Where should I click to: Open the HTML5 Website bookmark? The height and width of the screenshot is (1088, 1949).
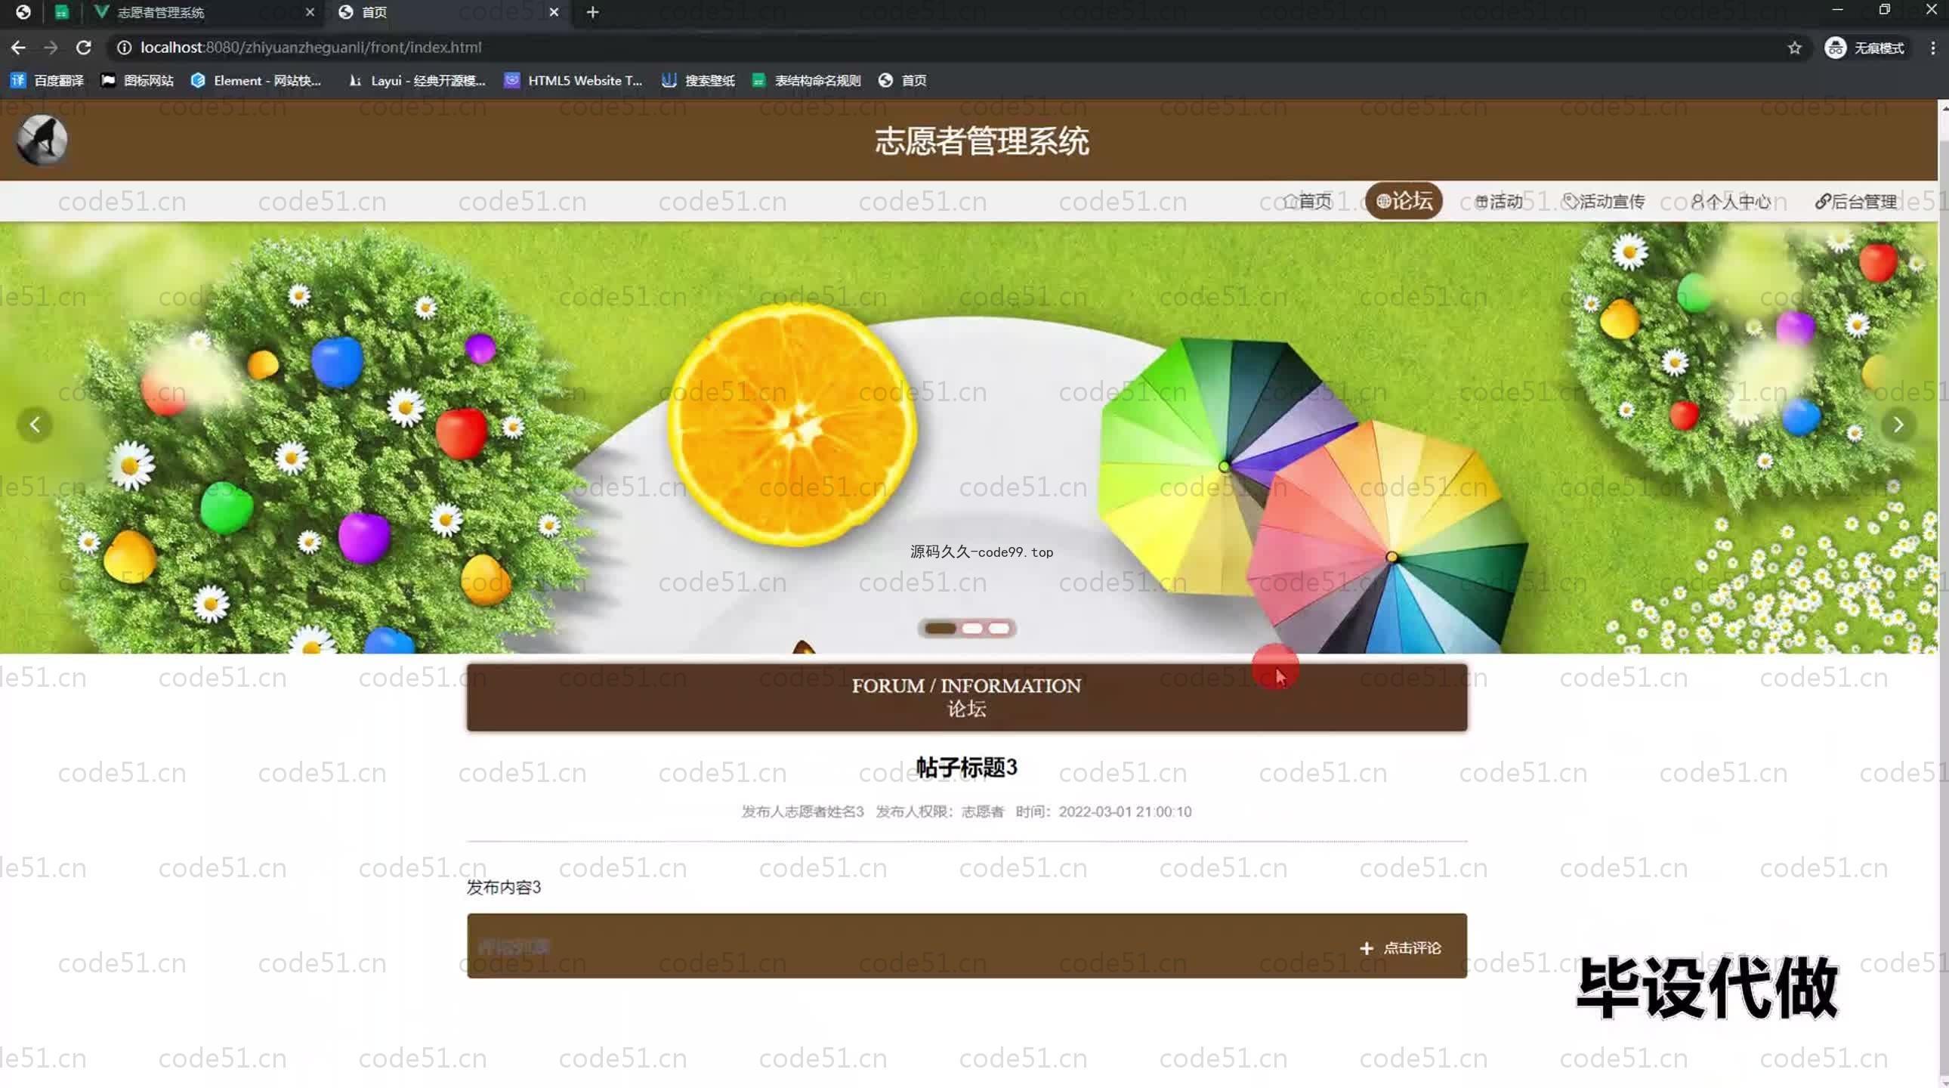[x=573, y=80]
